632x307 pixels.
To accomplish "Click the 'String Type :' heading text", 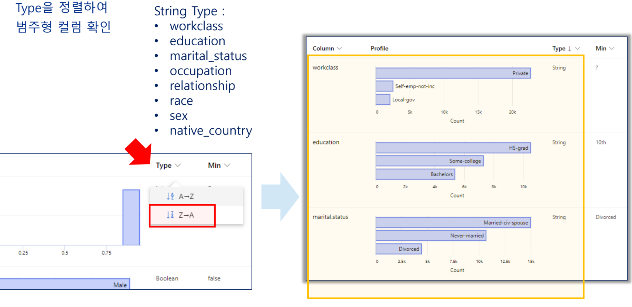I will coord(189,11).
